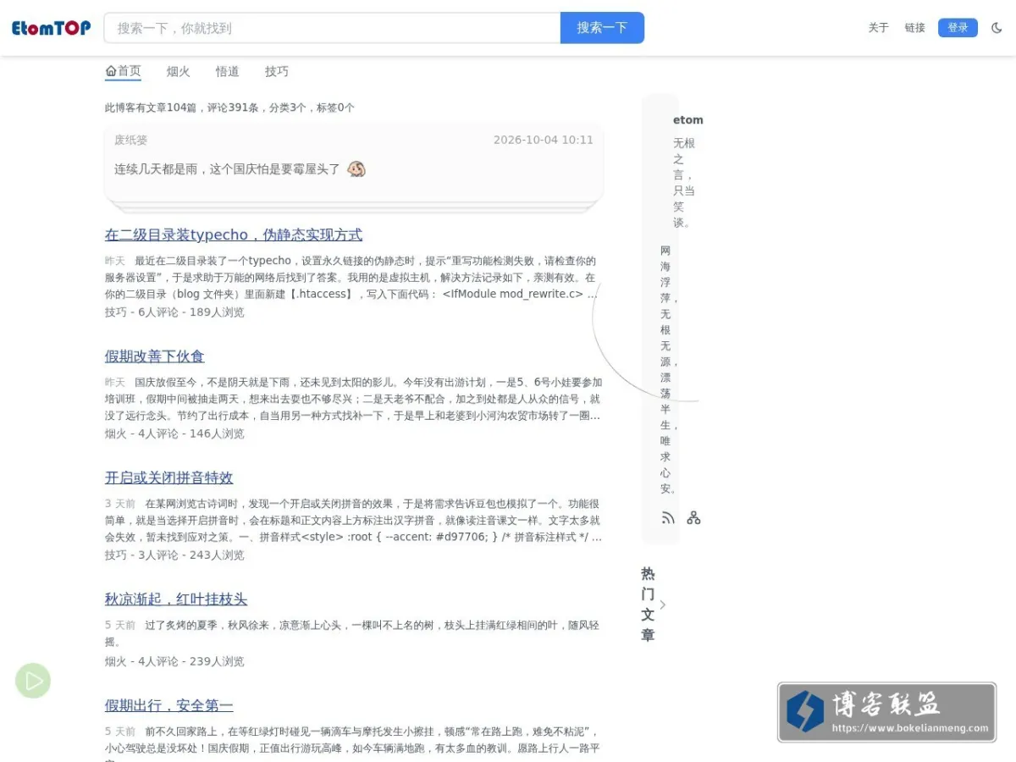Expand the 热门文章 chevron arrow
This screenshot has width=1016, height=762.
(x=663, y=605)
